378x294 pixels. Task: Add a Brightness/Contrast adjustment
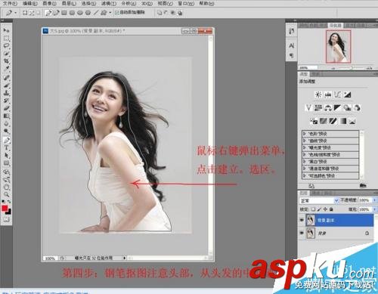point(318,94)
